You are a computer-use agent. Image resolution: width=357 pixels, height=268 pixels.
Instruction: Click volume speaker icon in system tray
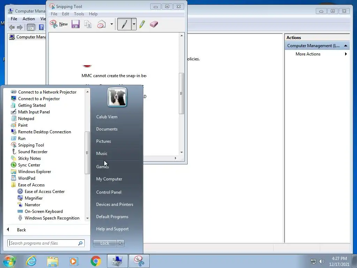coord(322,261)
